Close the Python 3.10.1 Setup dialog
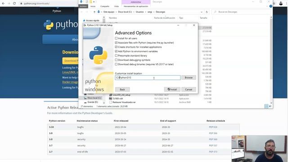288x162 pixels. pos(194,25)
